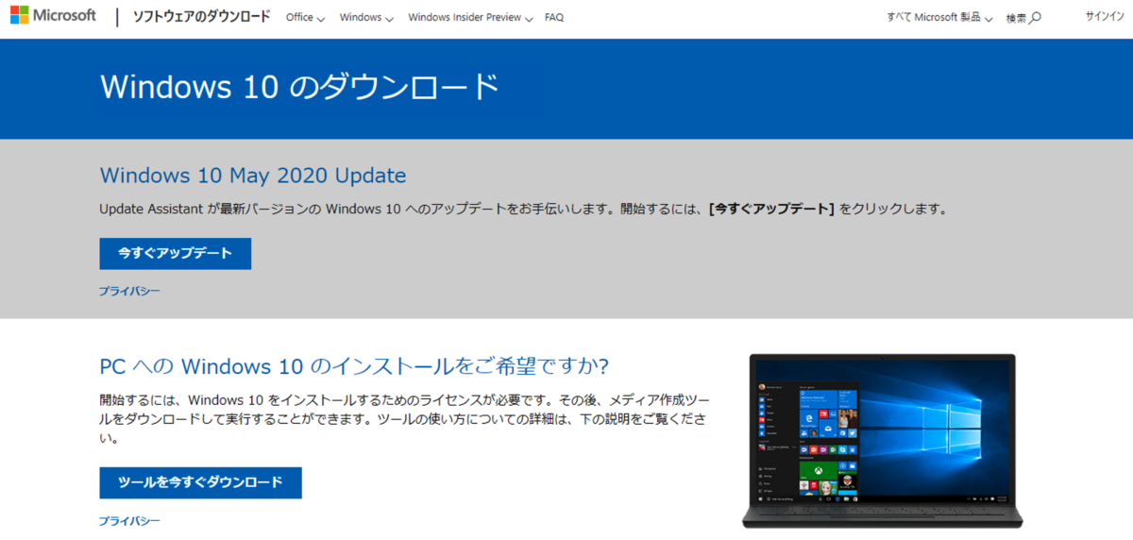Viewport: 1133px width, 540px height.
Task: Click heading PC への Windows 10 のインストールをご希望ですか?
Action: tap(354, 366)
